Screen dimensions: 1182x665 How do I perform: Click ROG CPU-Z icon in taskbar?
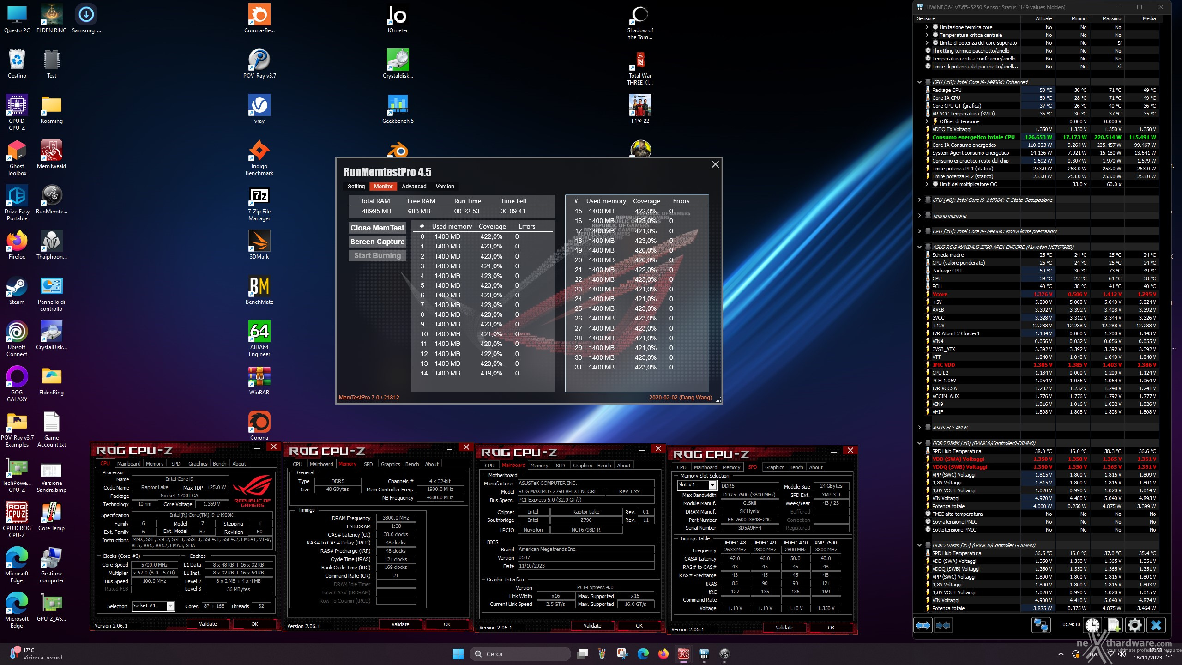coord(683,653)
